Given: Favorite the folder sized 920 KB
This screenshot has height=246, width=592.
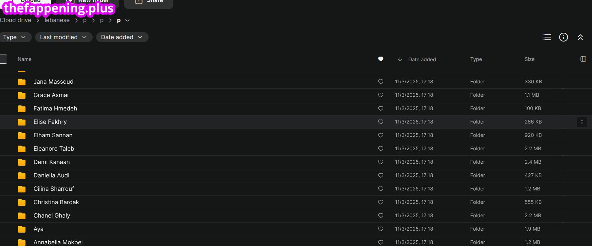Looking at the screenshot, I should click(x=380, y=135).
